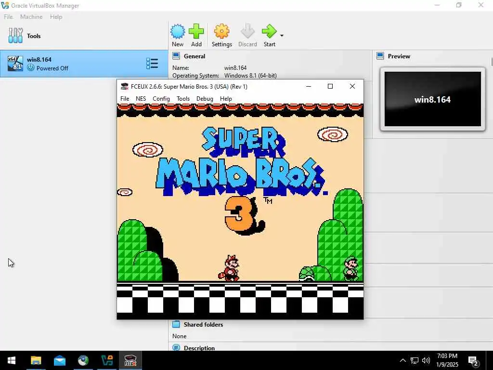
Task: Open the Tools icon in VirtualBox sidebar
Action: 15,36
